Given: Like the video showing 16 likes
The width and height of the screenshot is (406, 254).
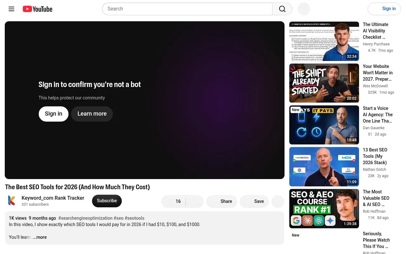Looking at the screenshot, I should point(174,201).
